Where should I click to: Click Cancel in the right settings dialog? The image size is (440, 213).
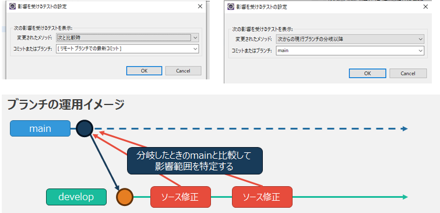[408, 74]
